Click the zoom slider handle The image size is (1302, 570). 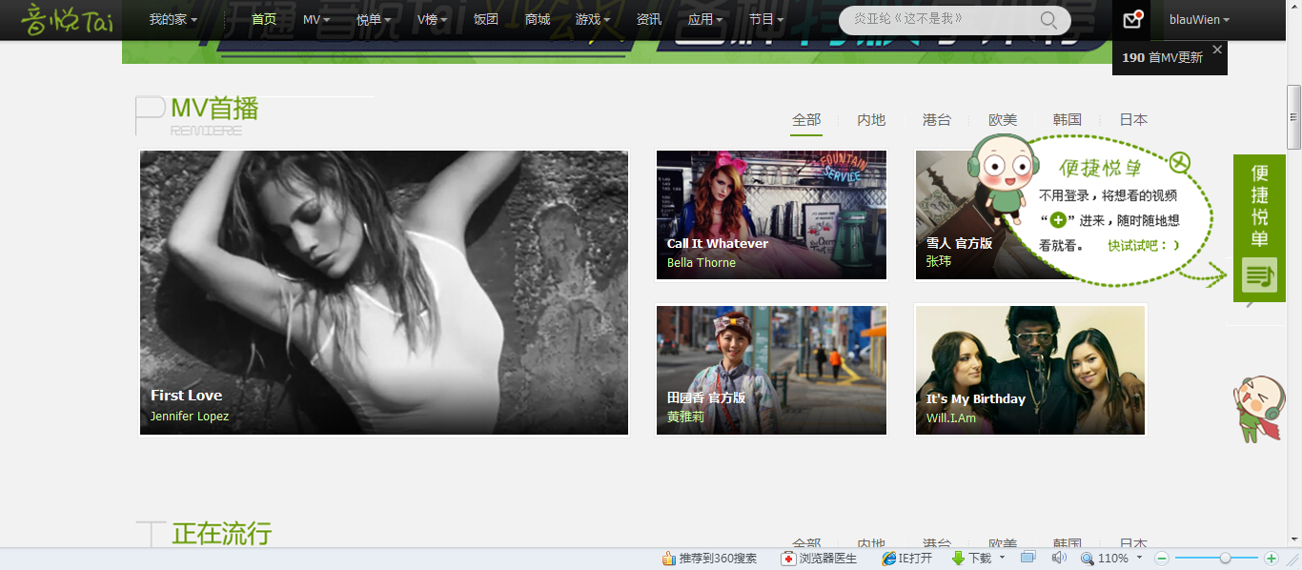click(1226, 559)
